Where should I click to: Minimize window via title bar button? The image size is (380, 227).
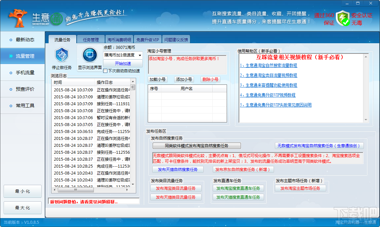tap(347, 3)
